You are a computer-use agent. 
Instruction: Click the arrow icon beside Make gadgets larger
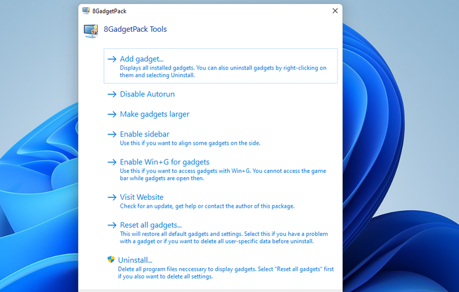coord(112,114)
